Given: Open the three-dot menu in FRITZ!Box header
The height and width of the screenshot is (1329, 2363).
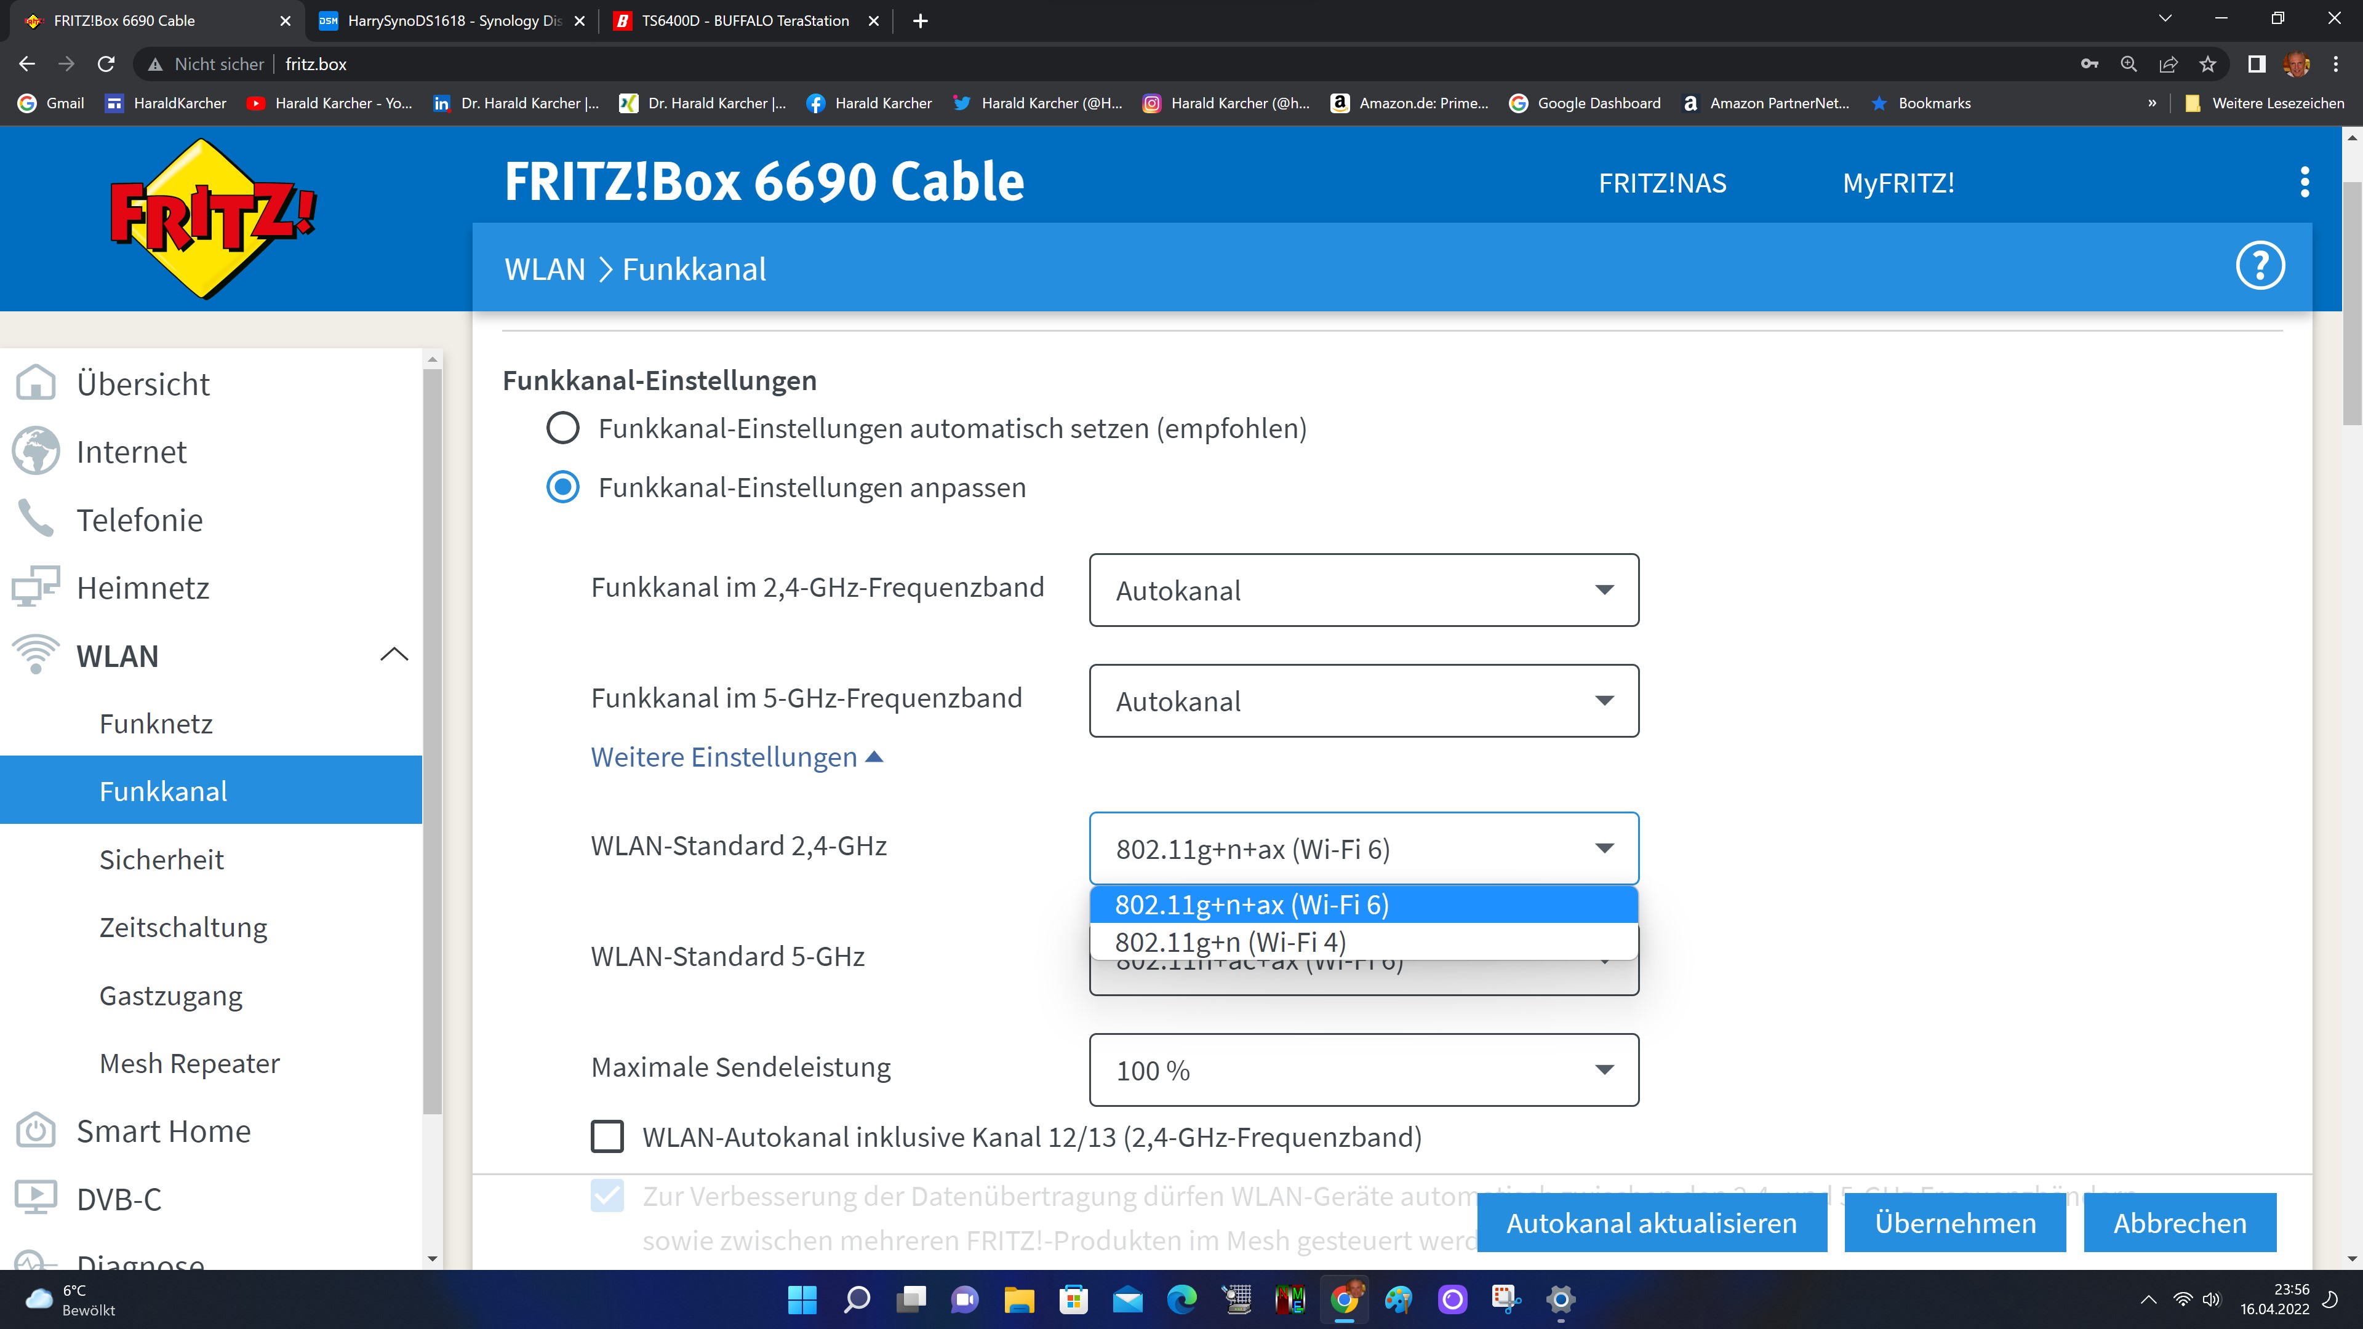Looking at the screenshot, I should click(2305, 183).
